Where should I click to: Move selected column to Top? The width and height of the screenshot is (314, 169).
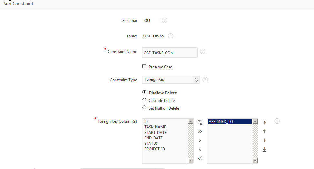(x=264, y=122)
